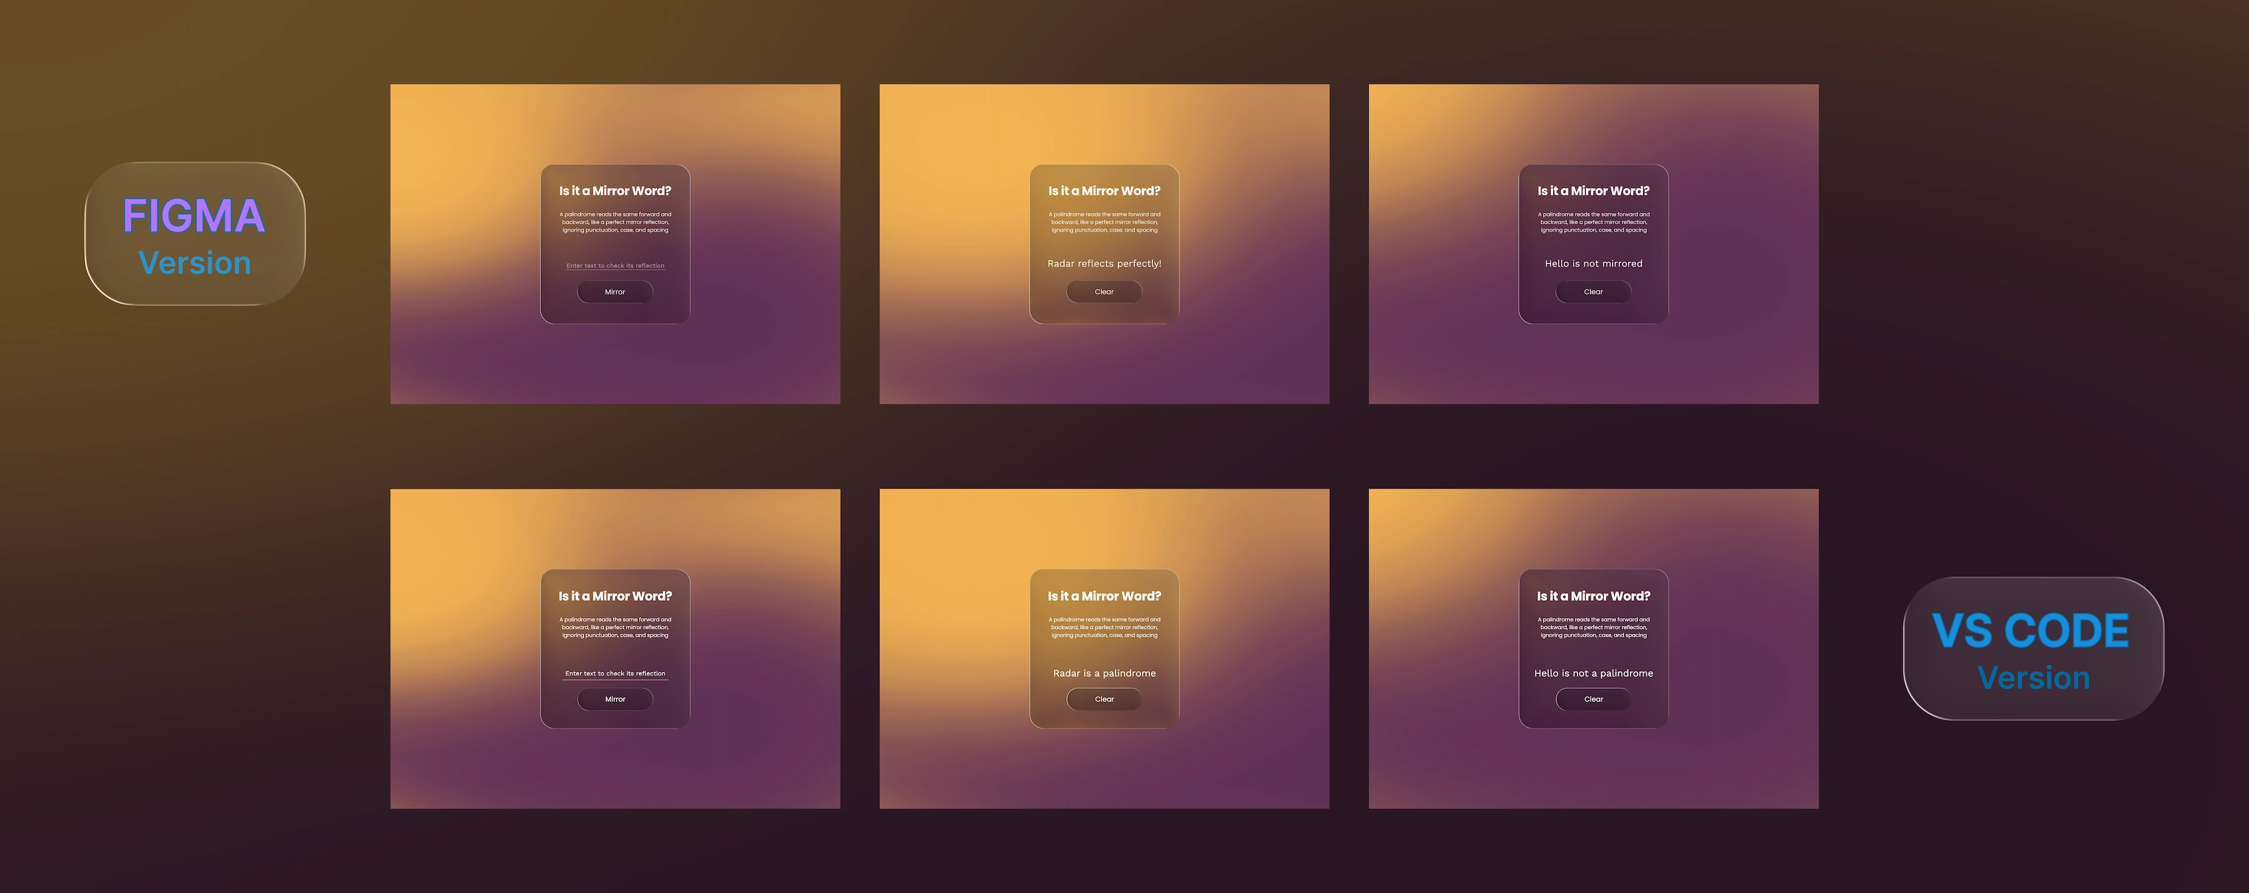Screen dimensions: 2249x893
Task: Click the Mirror button in the VS Code version
Action: pyautogui.click(x=615, y=698)
